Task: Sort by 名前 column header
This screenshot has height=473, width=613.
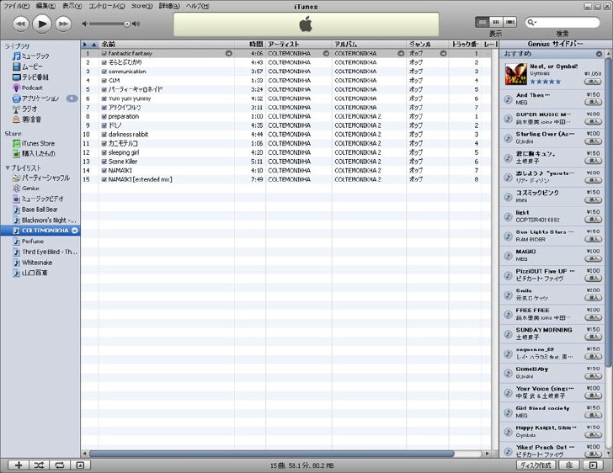Action: point(167,44)
